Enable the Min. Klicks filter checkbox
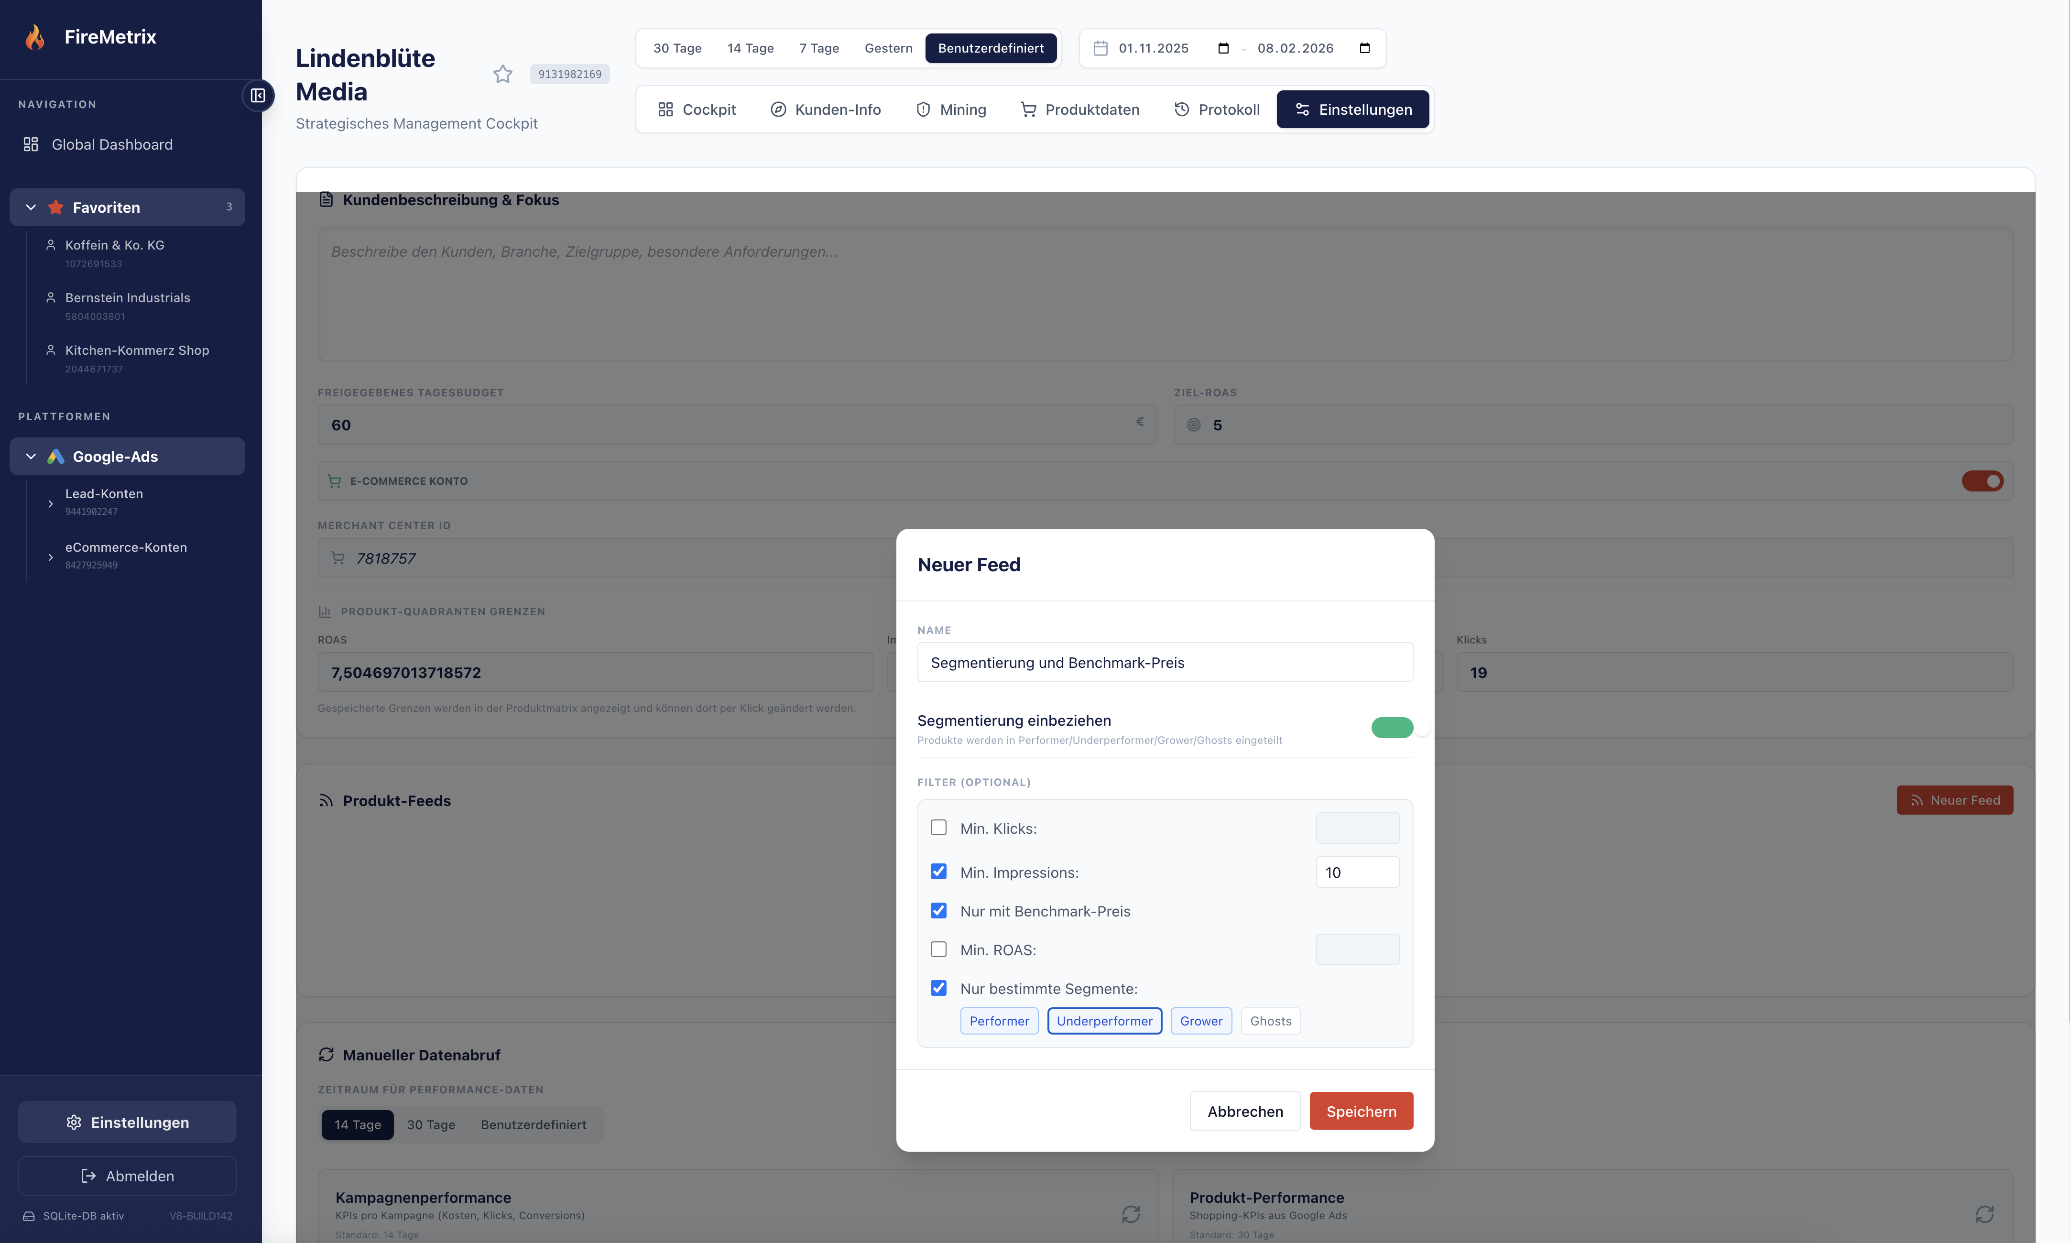 coord(939,827)
